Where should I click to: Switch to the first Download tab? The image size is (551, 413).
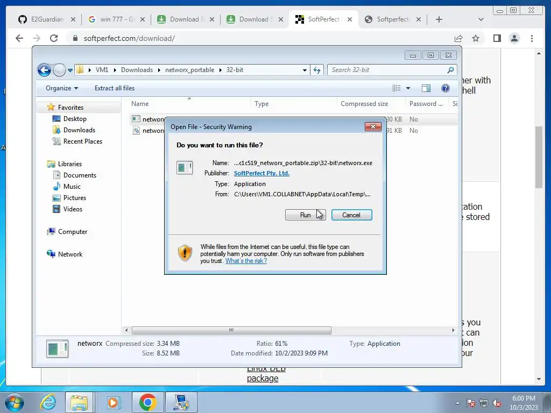(x=186, y=19)
